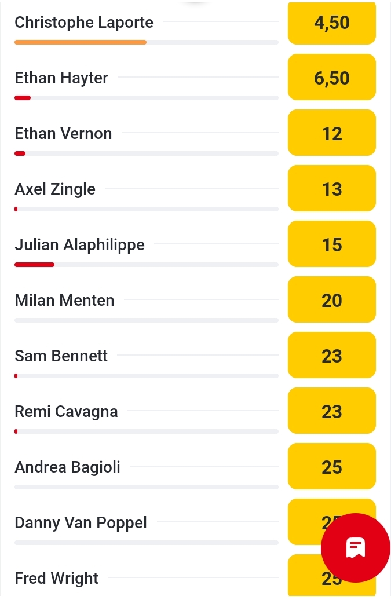This screenshot has height=600, width=391.
Task: Bet on Sam Bennett at odds 23
Action: (x=331, y=356)
